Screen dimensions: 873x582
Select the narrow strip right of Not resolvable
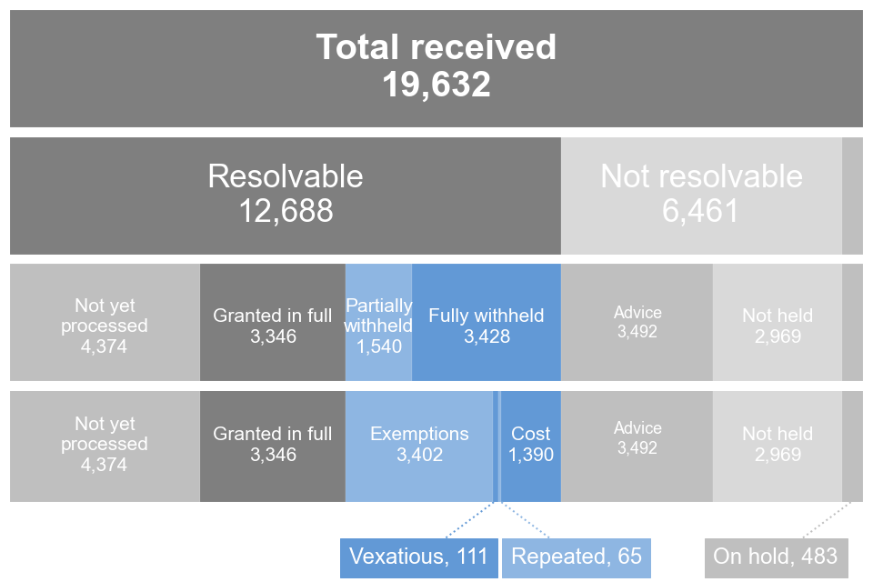coord(852,196)
